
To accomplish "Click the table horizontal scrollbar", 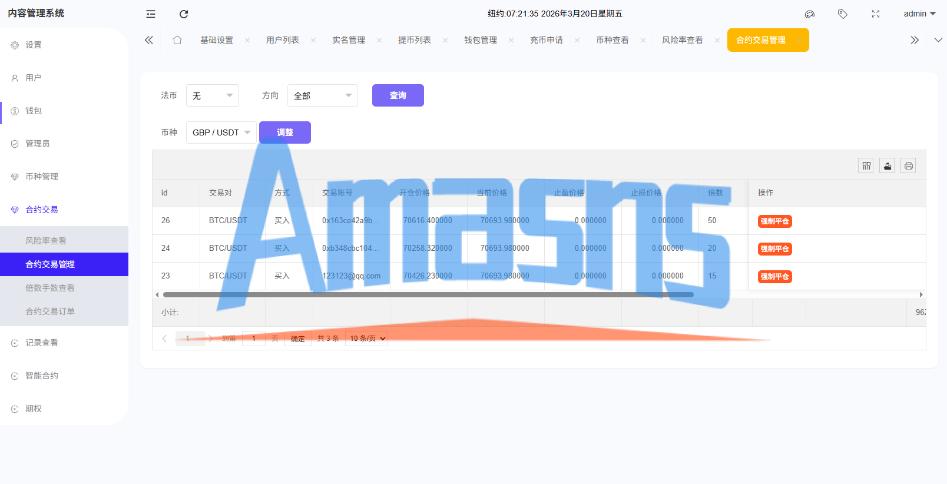I will click(x=428, y=294).
